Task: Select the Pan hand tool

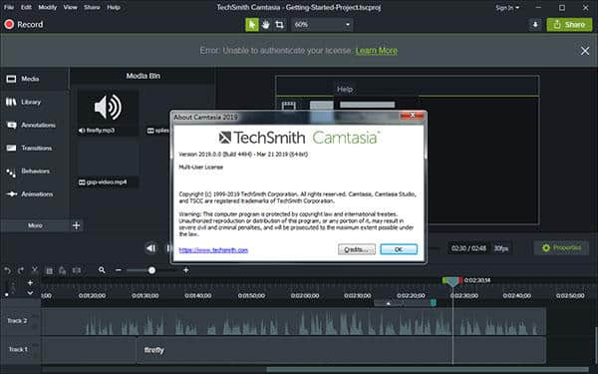Action: click(x=265, y=25)
